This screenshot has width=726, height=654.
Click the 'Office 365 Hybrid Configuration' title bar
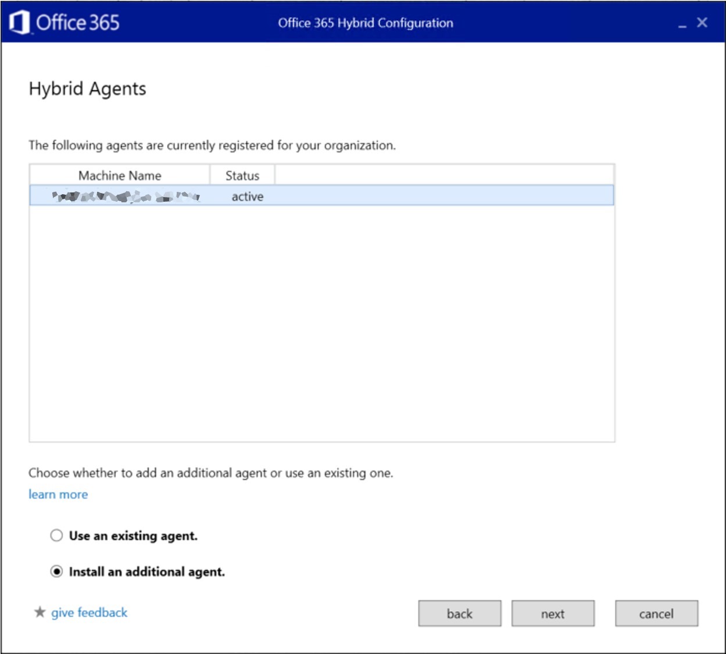[x=365, y=23]
